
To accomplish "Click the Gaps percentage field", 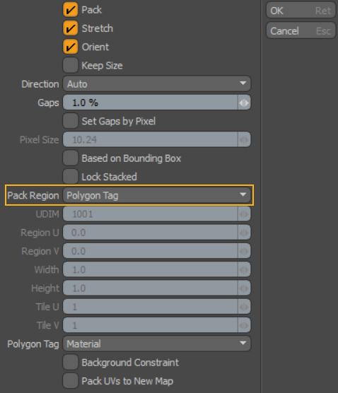I will (150, 102).
